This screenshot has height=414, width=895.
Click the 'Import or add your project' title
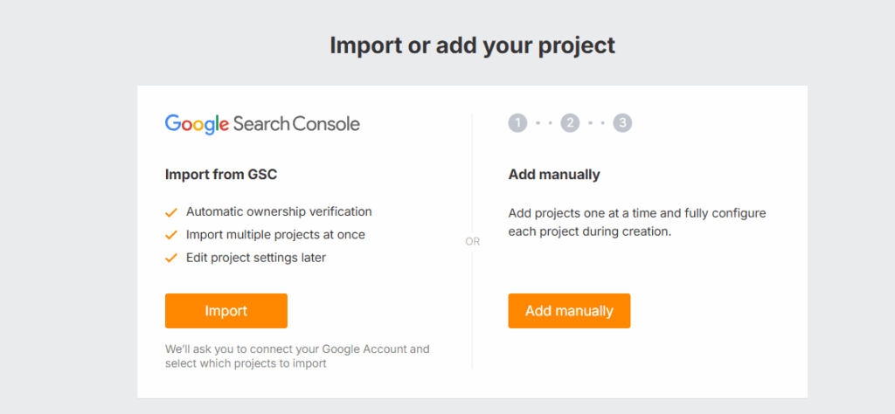(472, 45)
